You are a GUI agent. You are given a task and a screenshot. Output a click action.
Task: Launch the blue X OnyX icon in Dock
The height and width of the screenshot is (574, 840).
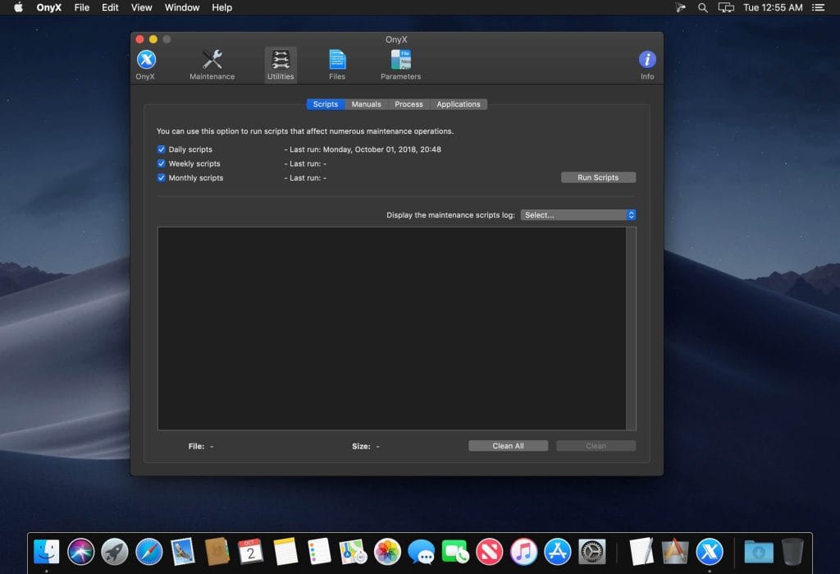click(709, 551)
